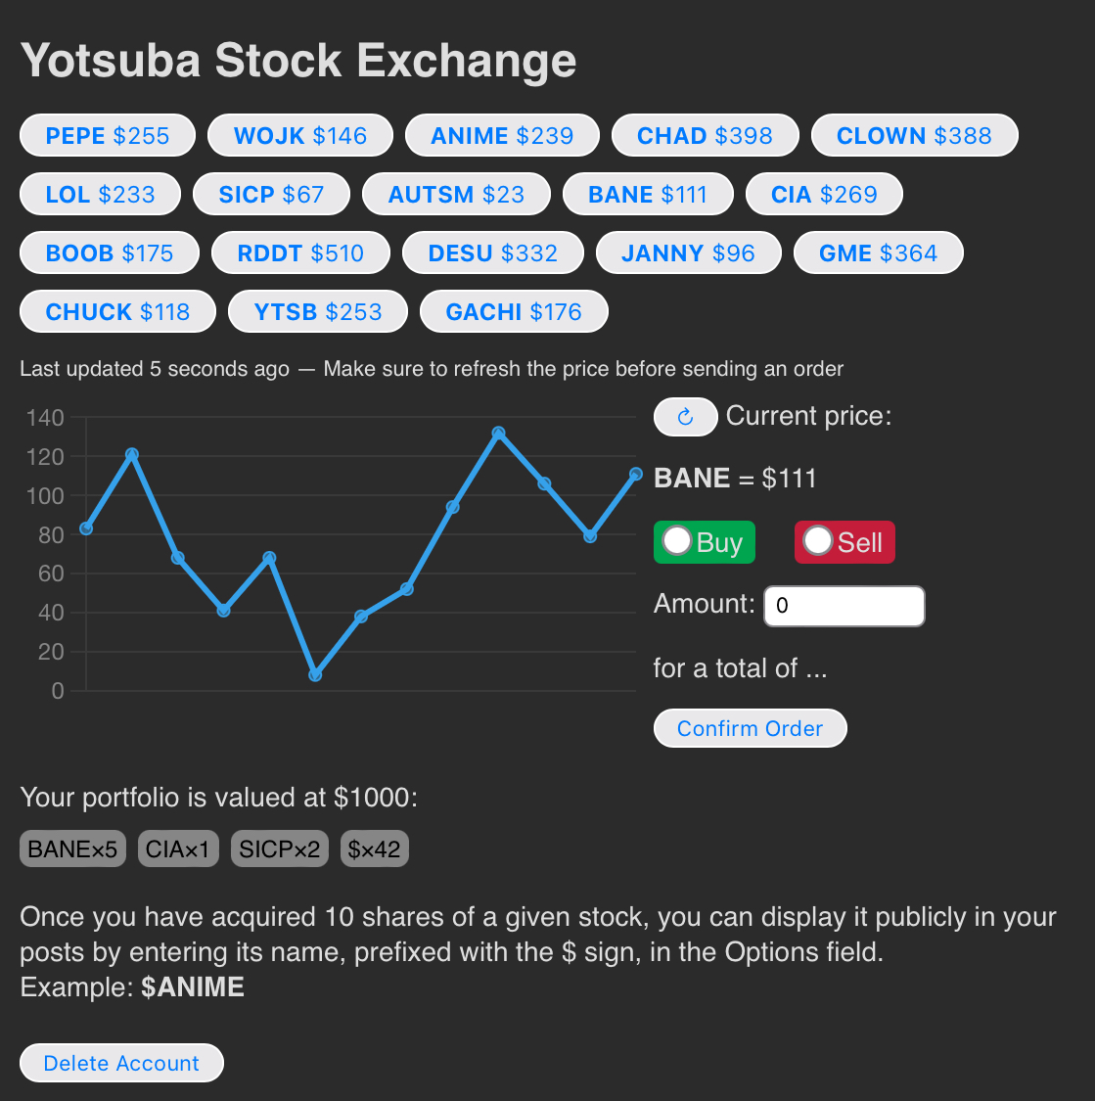Open the RDDT $510 stock
The image size is (1095, 1101).
pos(300,252)
